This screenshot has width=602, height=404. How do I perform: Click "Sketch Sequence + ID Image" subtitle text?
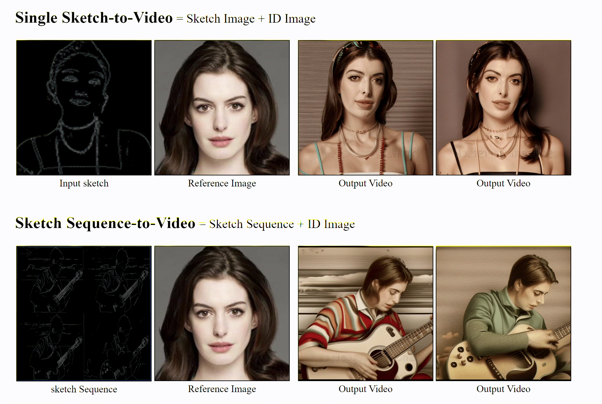(282, 224)
